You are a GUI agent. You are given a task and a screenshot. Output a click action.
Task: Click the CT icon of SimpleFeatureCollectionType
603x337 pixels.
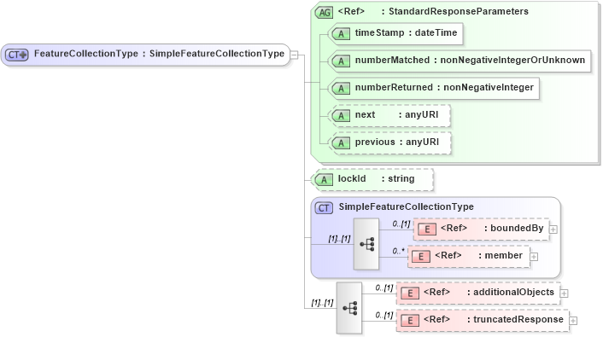click(x=324, y=208)
